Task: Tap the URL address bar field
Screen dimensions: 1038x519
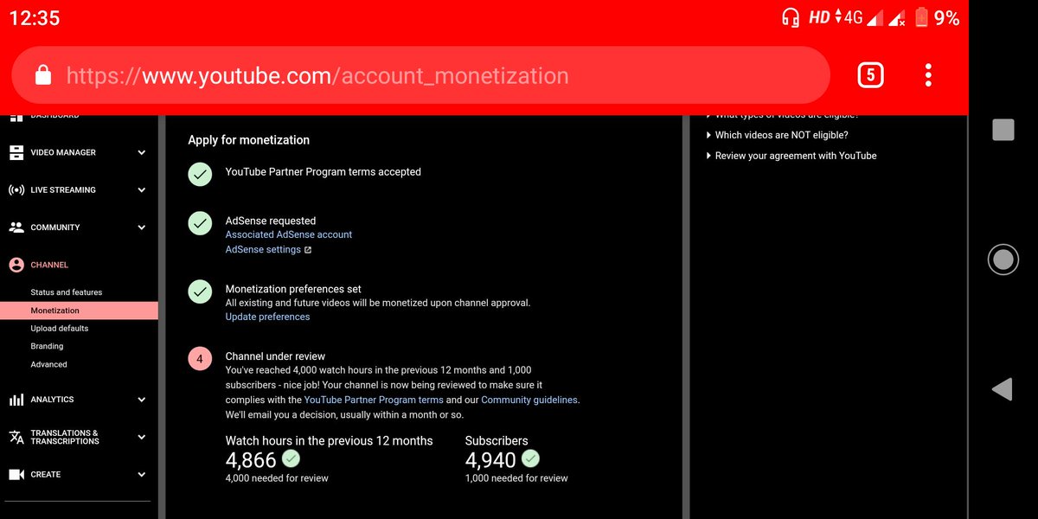Action: click(420, 76)
